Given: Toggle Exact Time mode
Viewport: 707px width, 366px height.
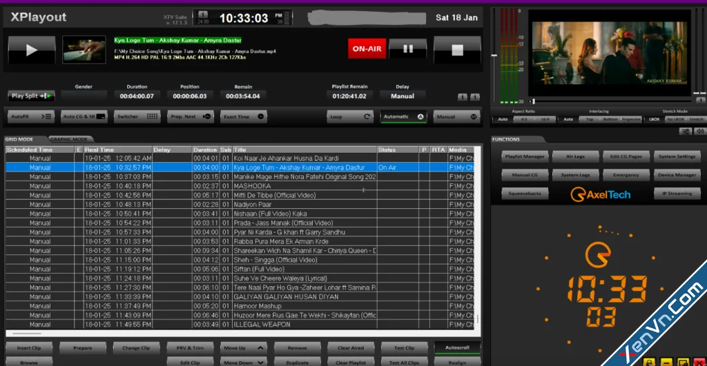Looking at the screenshot, I should [x=244, y=116].
